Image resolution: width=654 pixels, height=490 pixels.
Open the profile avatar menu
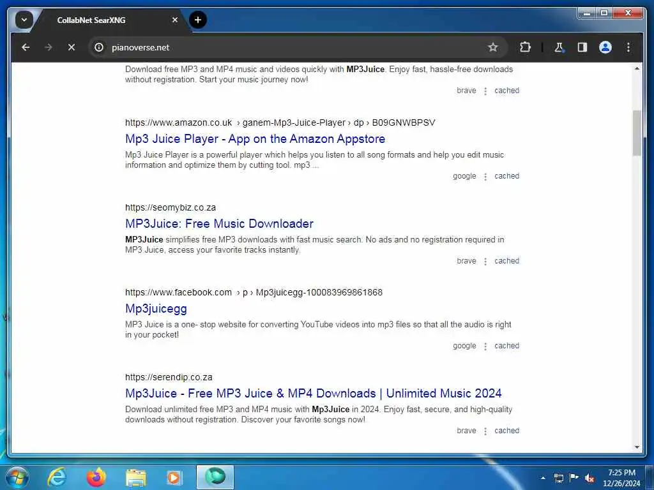click(x=605, y=47)
